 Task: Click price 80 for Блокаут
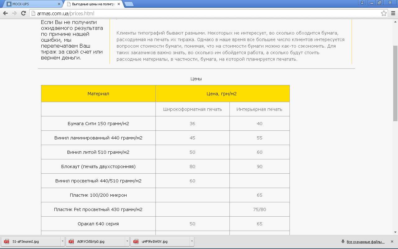coord(192,167)
